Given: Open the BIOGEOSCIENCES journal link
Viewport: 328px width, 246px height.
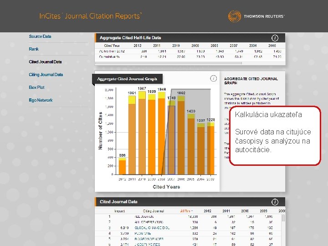Looking at the screenshot, I should [x=149, y=239].
